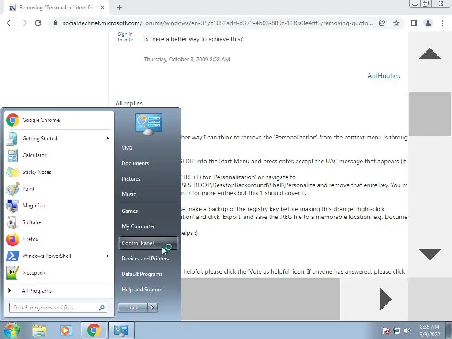Open Google Chrome from Start menu list
The image size is (452, 339).
point(59,120)
